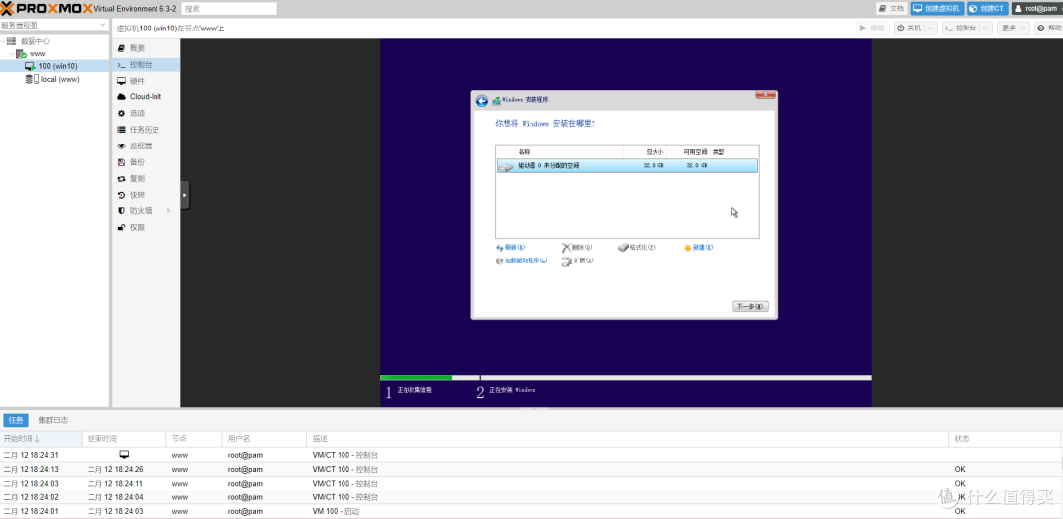Open 备份 (Backup) in the VM menu
Screen dimensions: 1063x519
137,162
